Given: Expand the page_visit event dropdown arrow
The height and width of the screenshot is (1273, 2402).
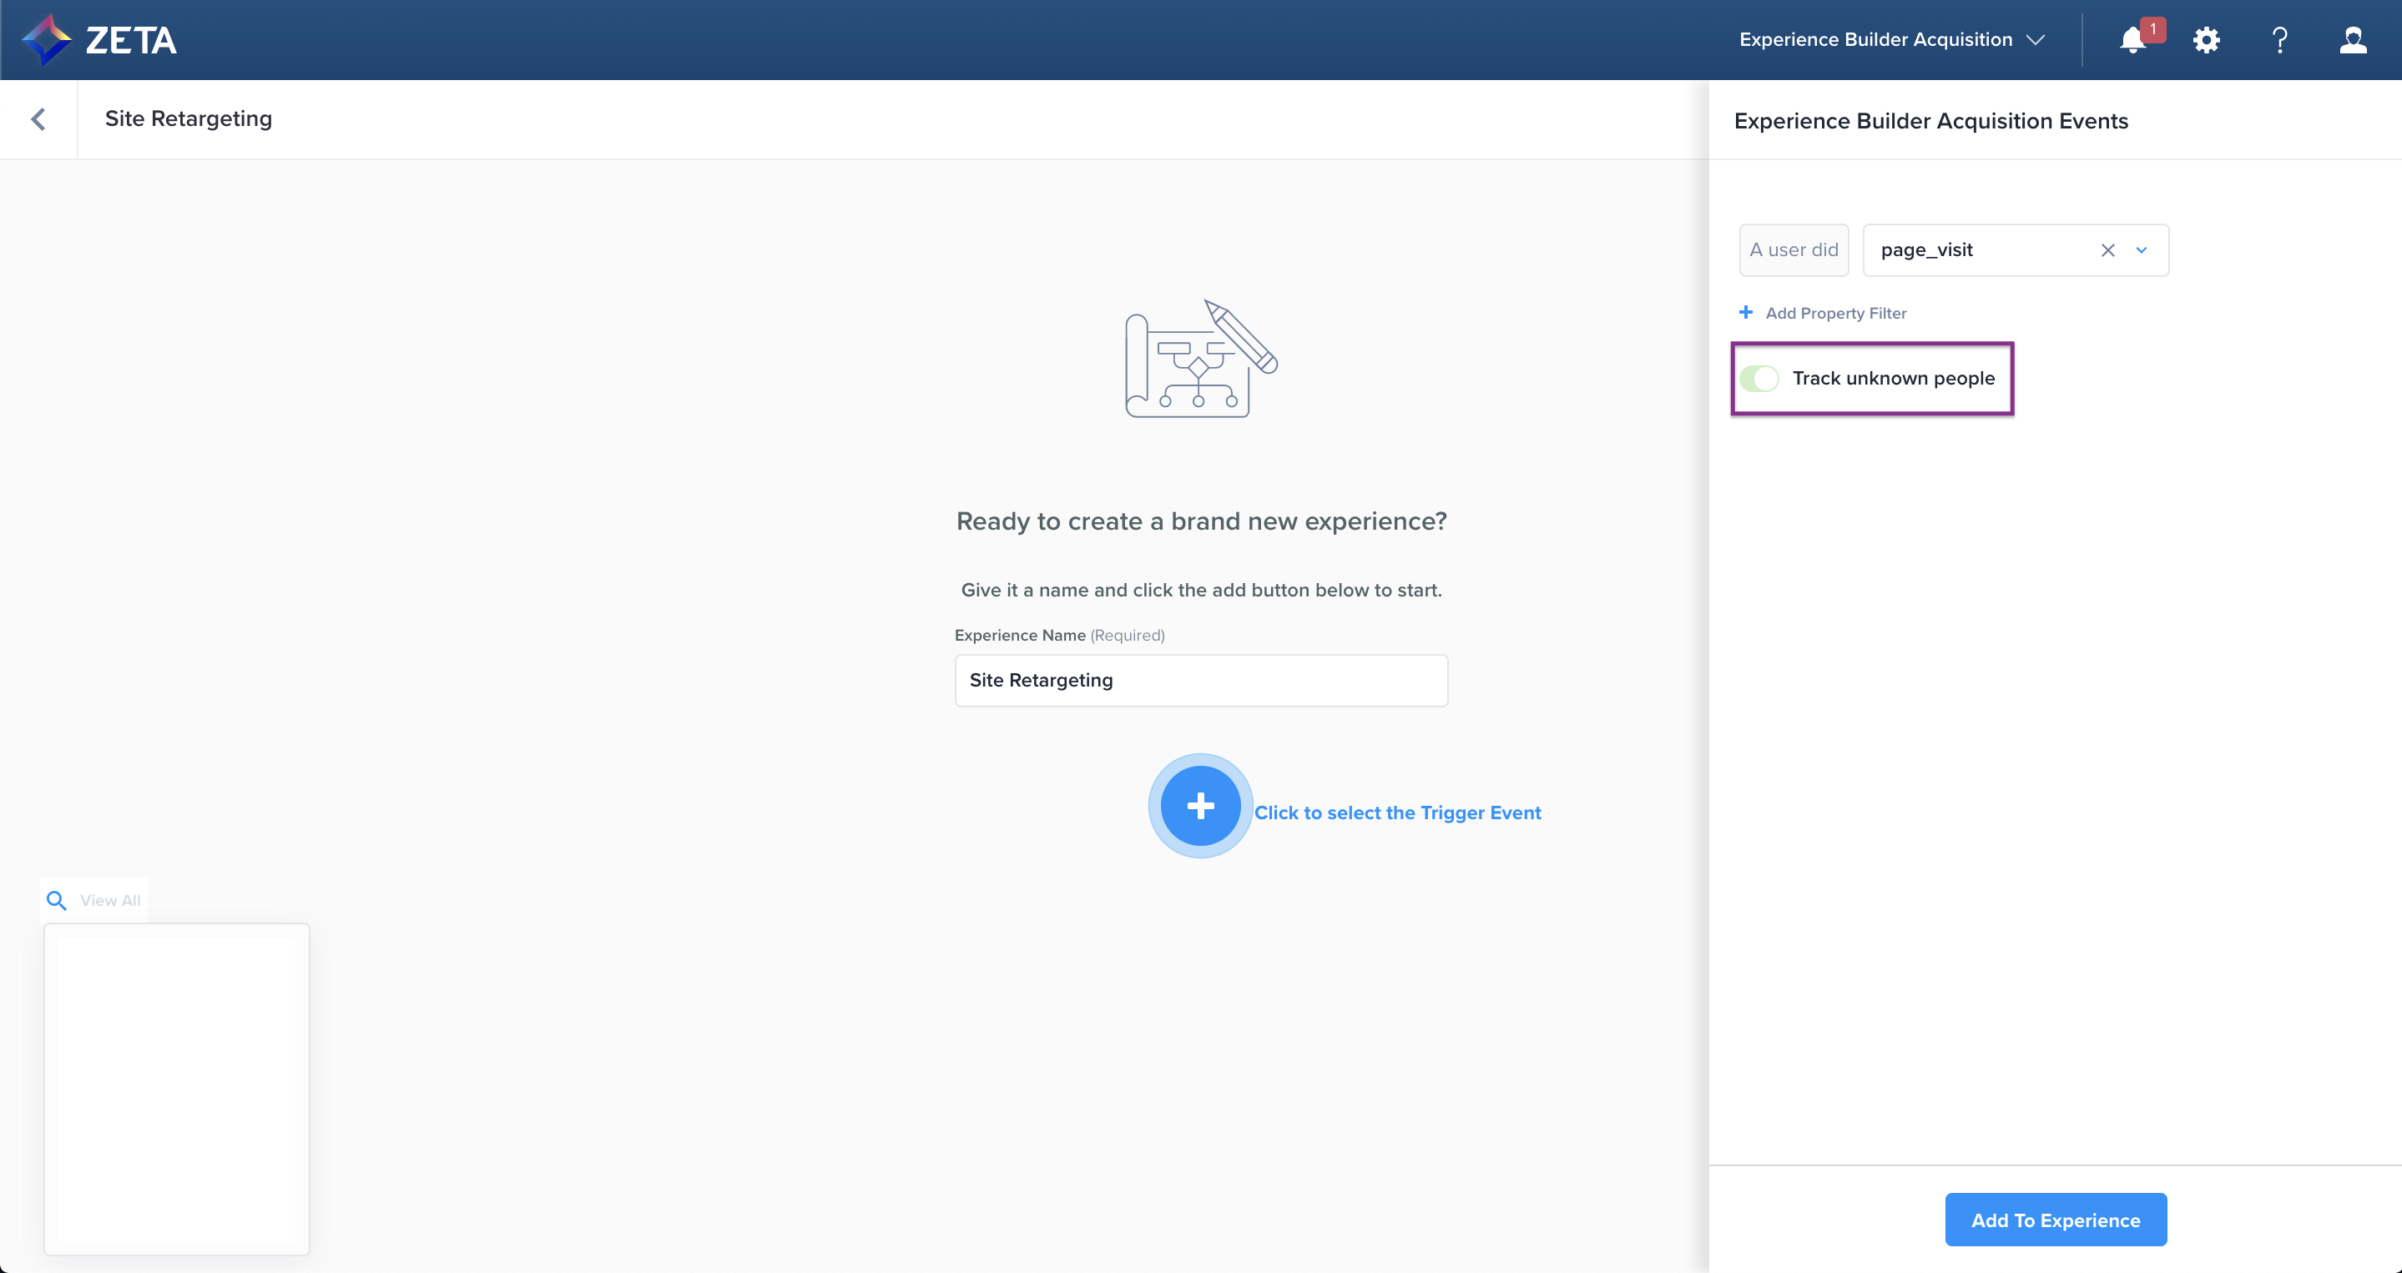Looking at the screenshot, I should click(x=2142, y=249).
